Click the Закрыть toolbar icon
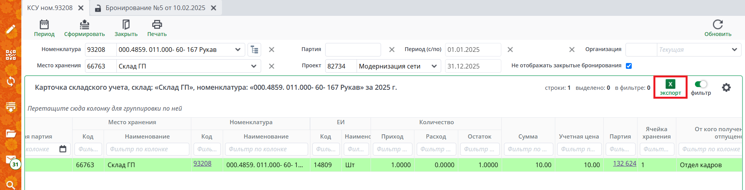Viewport: 745px width, 190px height. [126, 25]
